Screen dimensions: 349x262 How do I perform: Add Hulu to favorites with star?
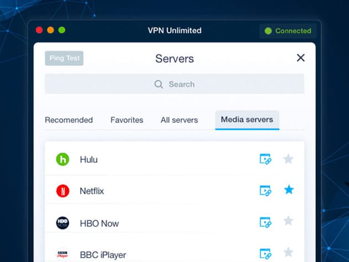[x=289, y=159]
